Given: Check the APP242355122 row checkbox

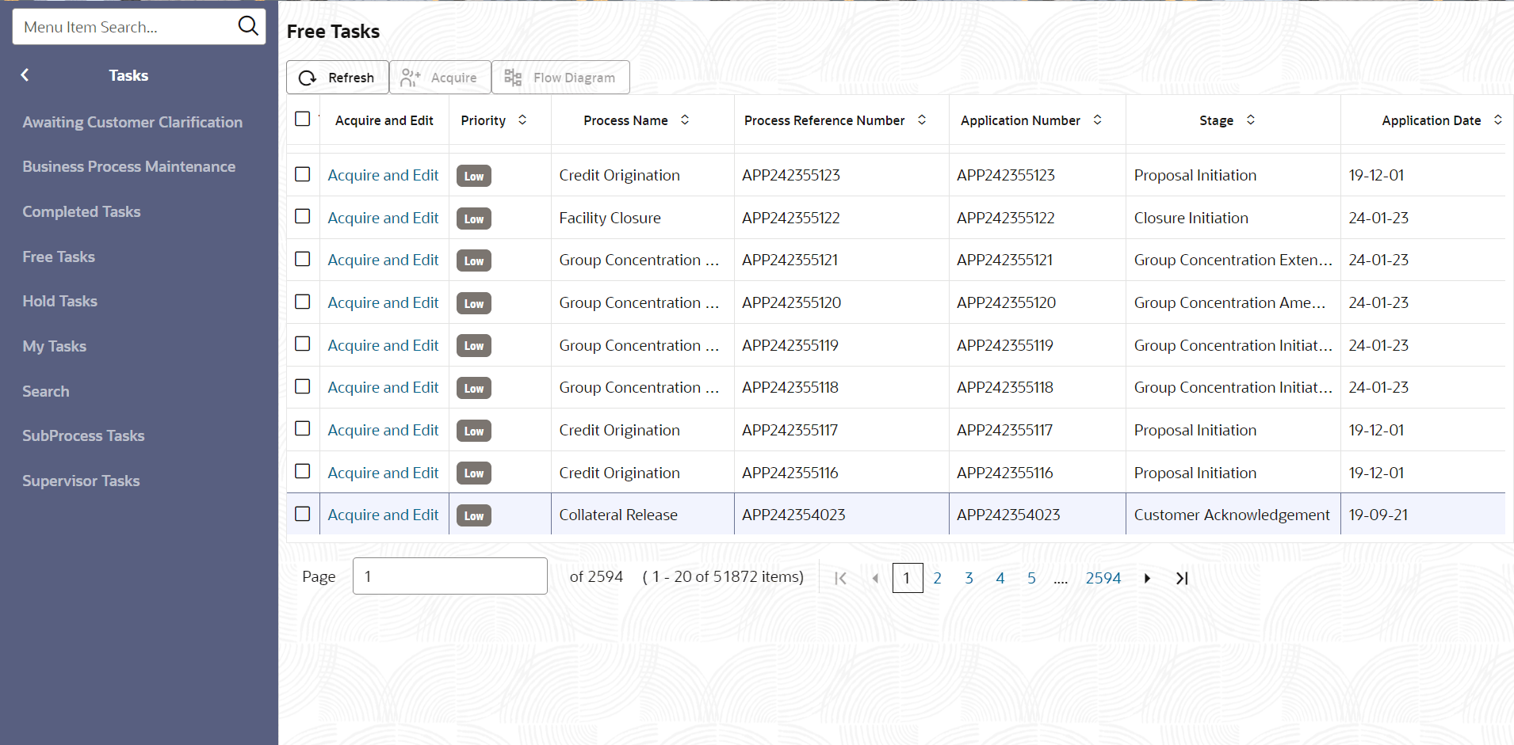Looking at the screenshot, I should (302, 216).
